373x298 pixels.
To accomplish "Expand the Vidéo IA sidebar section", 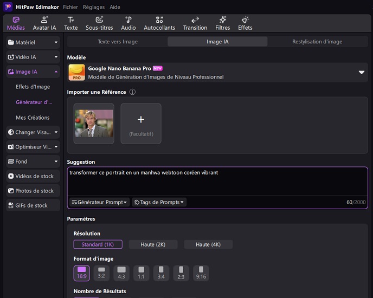I will (x=33, y=57).
